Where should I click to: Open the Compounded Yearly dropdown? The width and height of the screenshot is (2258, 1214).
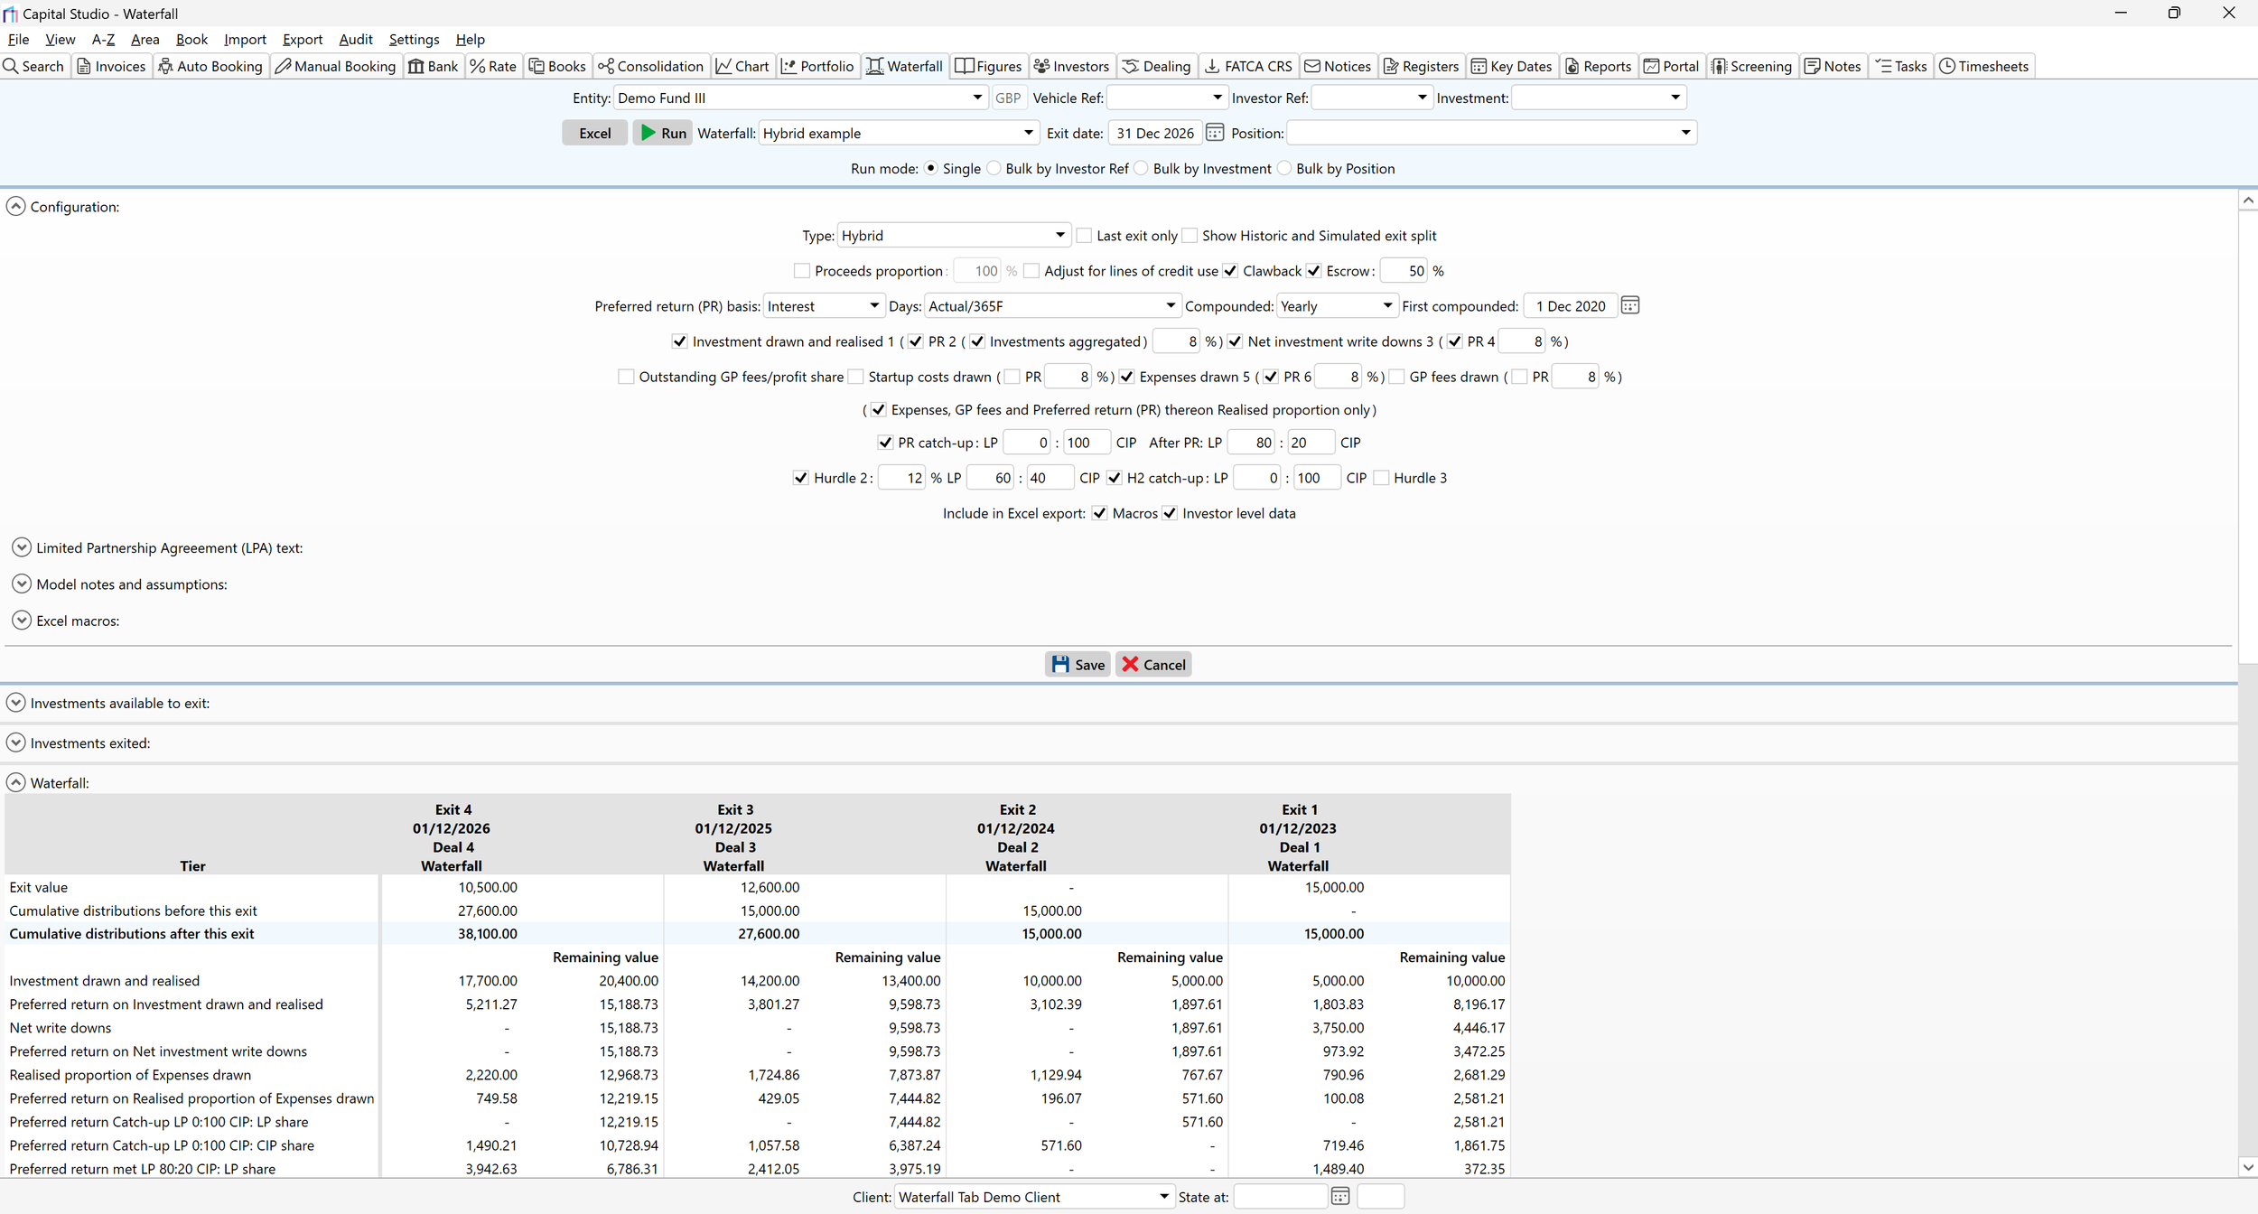coord(1336,306)
